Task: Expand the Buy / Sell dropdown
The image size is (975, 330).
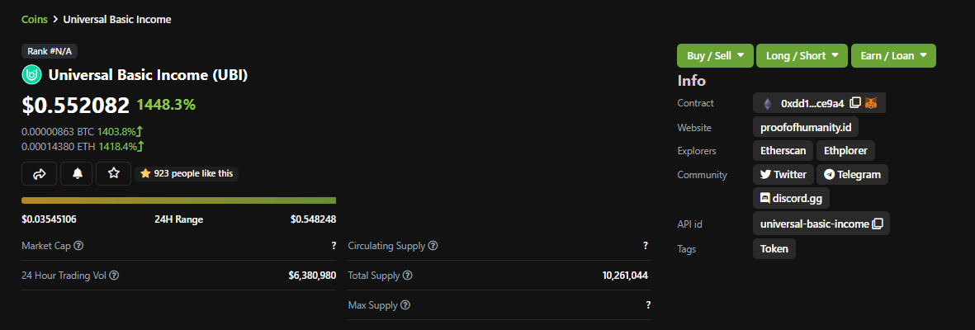Action: point(715,56)
